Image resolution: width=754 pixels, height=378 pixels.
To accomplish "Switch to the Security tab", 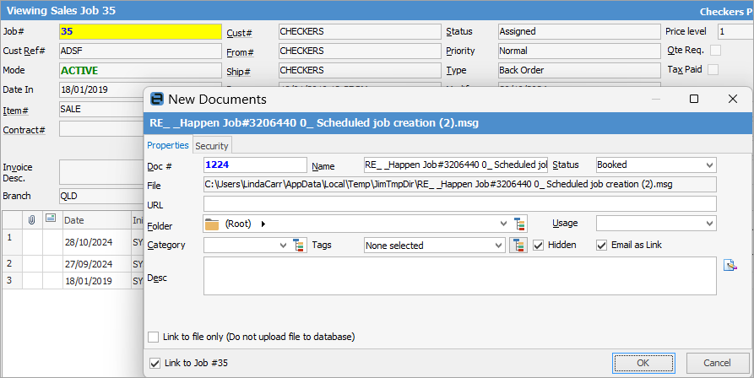I will [x=212, y=146].
